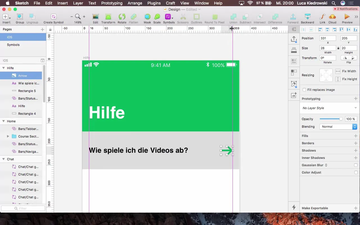
Task: Open the Craft Data panel icon
Action: tap(294, 61)
